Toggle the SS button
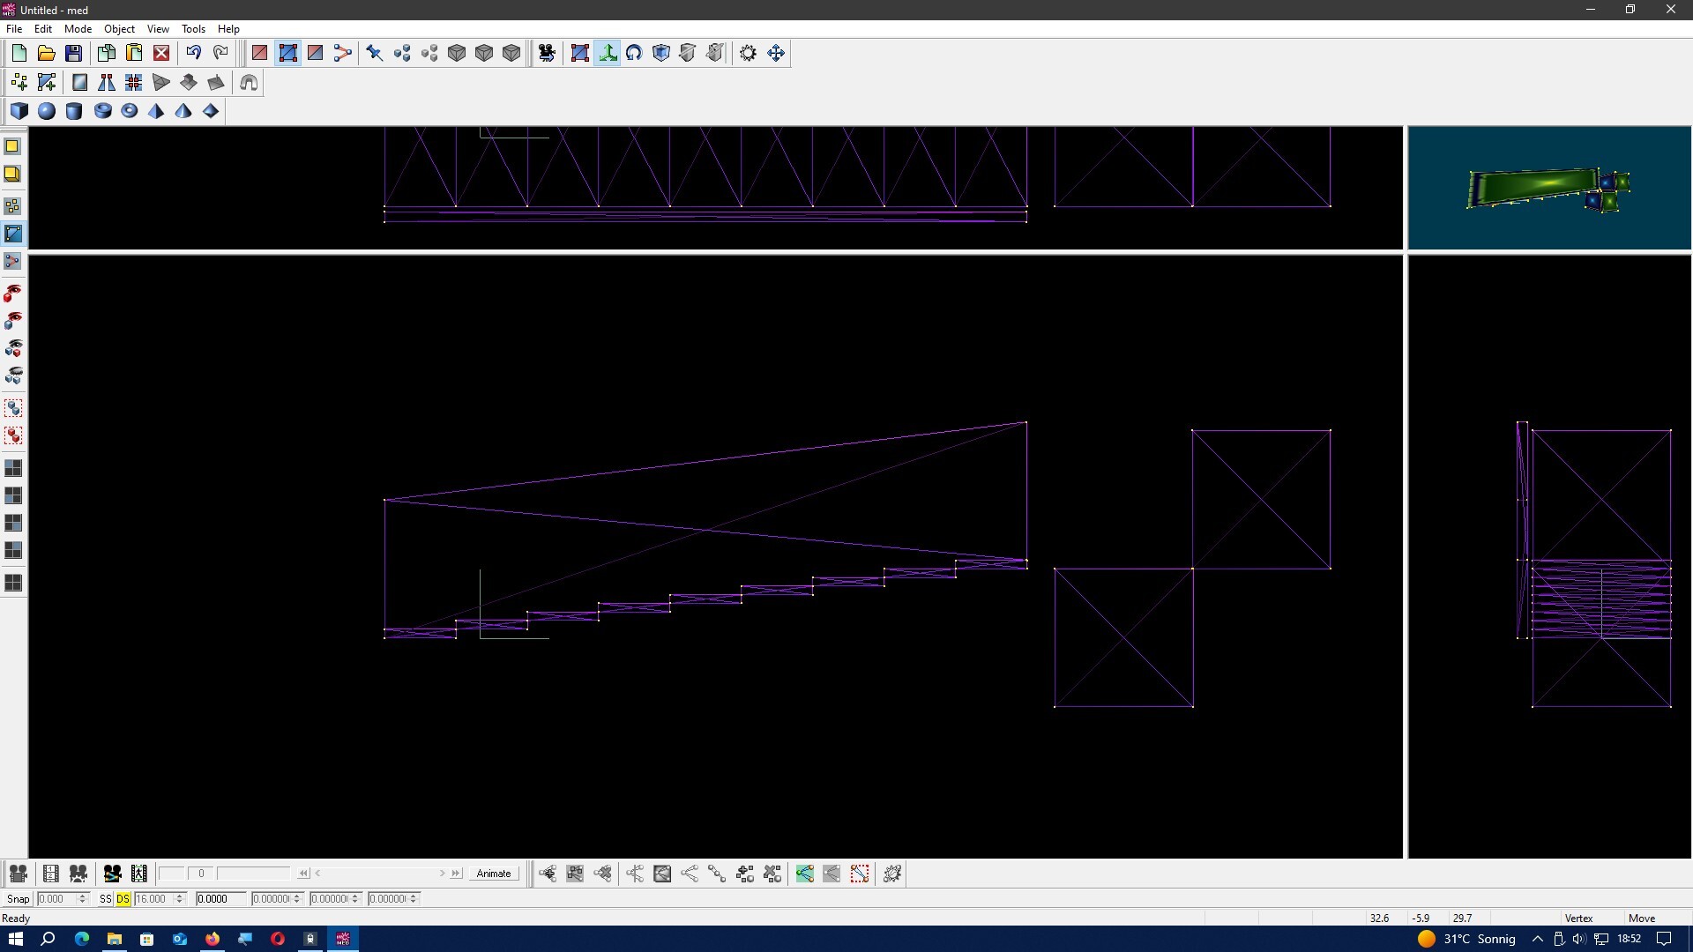 click(106, 898)
